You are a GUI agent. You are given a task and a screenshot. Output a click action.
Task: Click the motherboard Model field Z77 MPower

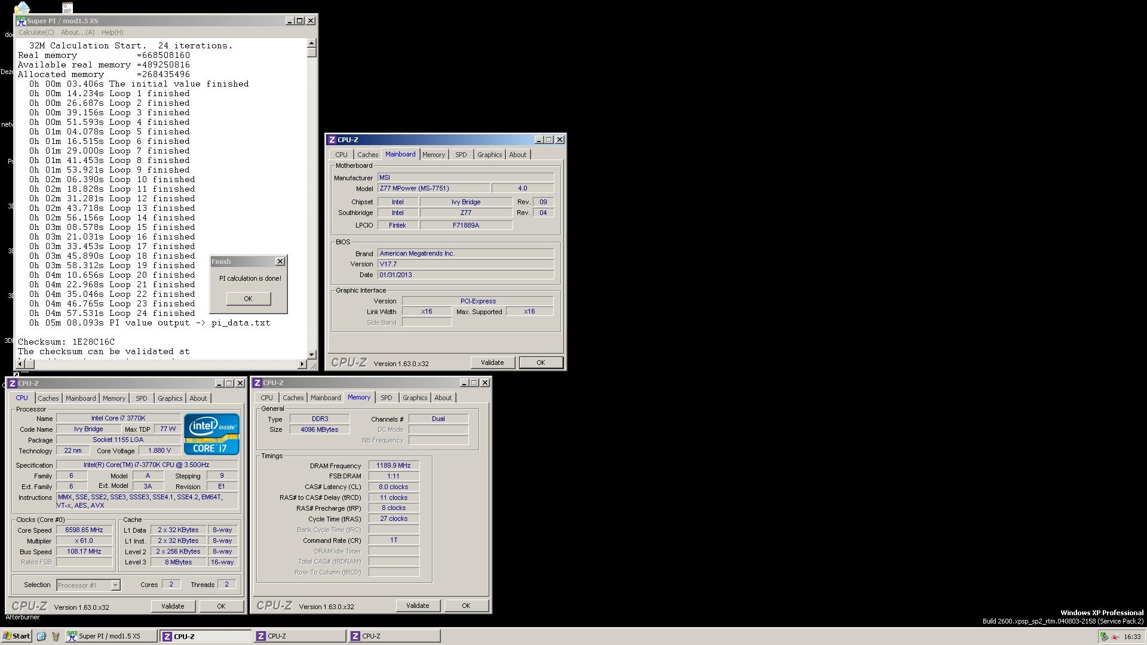[434, 188]
